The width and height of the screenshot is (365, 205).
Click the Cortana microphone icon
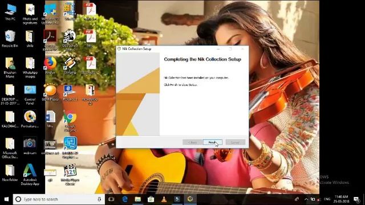coord(99,199)
